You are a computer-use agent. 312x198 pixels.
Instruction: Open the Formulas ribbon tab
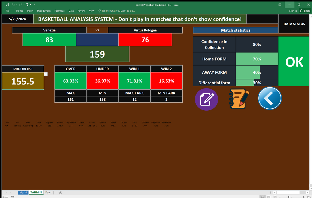[60, 10]
